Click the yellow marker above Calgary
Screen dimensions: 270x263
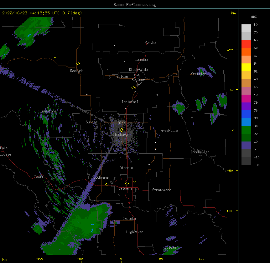(x=127, y=184)
